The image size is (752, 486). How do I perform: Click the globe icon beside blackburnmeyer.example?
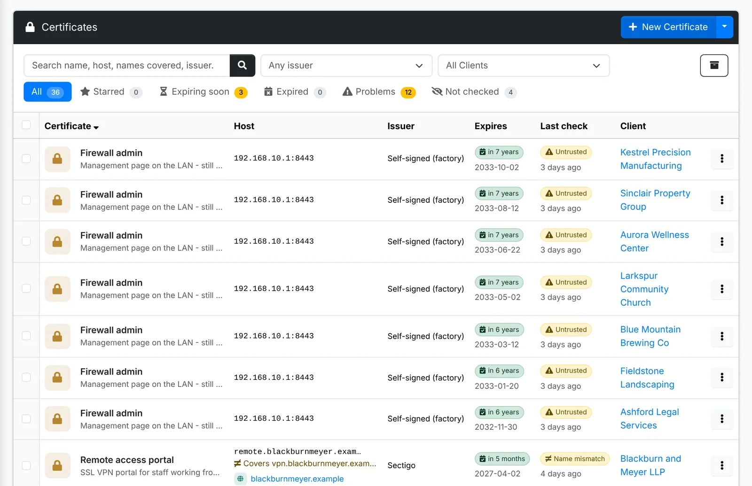(x=240, y=478)
